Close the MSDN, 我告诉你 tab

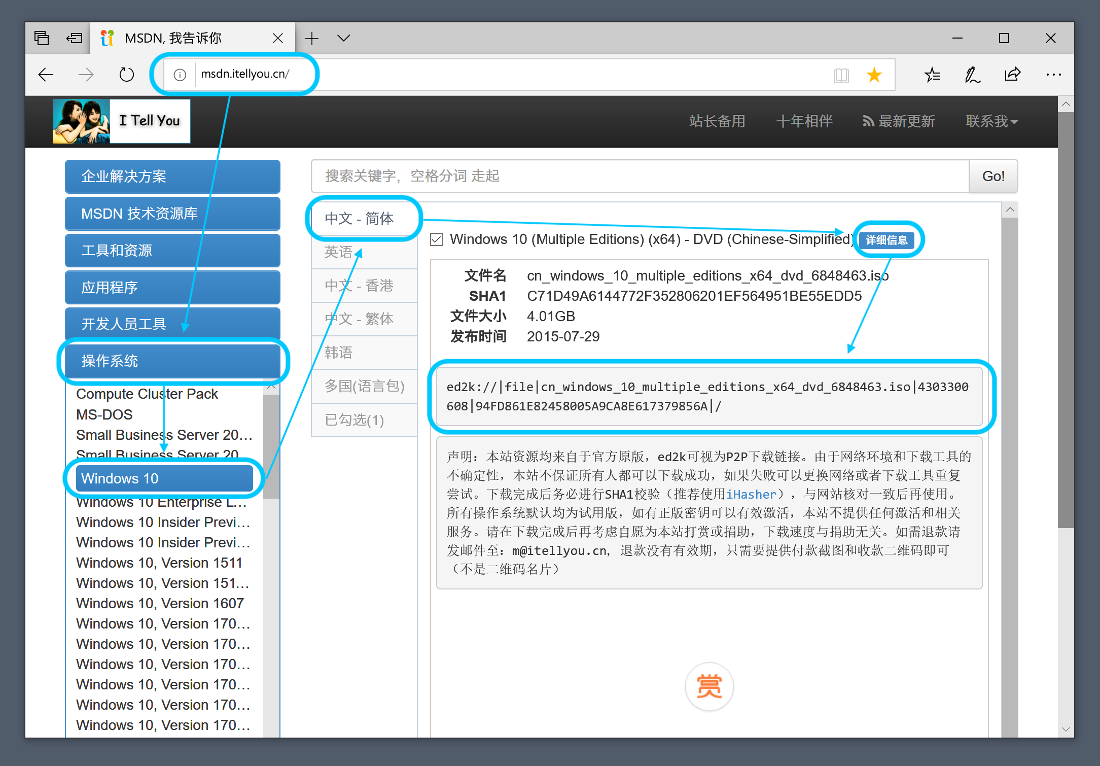tap(278, 38)
